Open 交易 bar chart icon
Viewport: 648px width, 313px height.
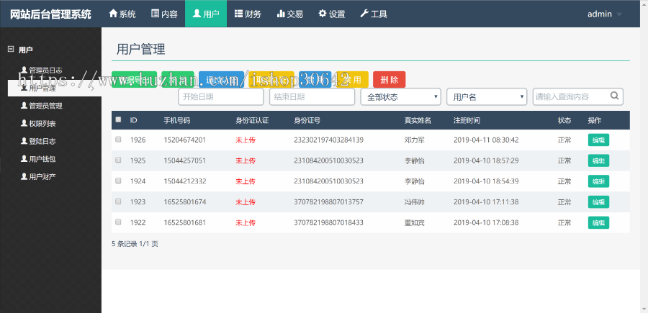click(x=281, y=14)
